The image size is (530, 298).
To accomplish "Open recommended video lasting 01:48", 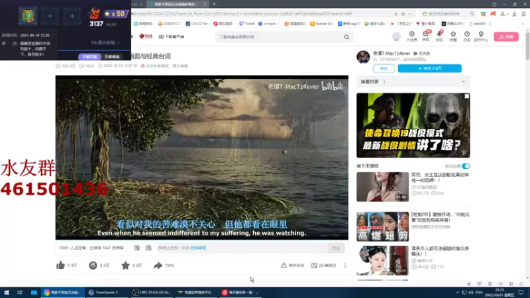I will [x=382, y=187].
